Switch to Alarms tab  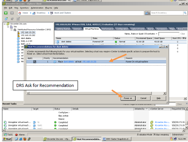click(150, 29)
